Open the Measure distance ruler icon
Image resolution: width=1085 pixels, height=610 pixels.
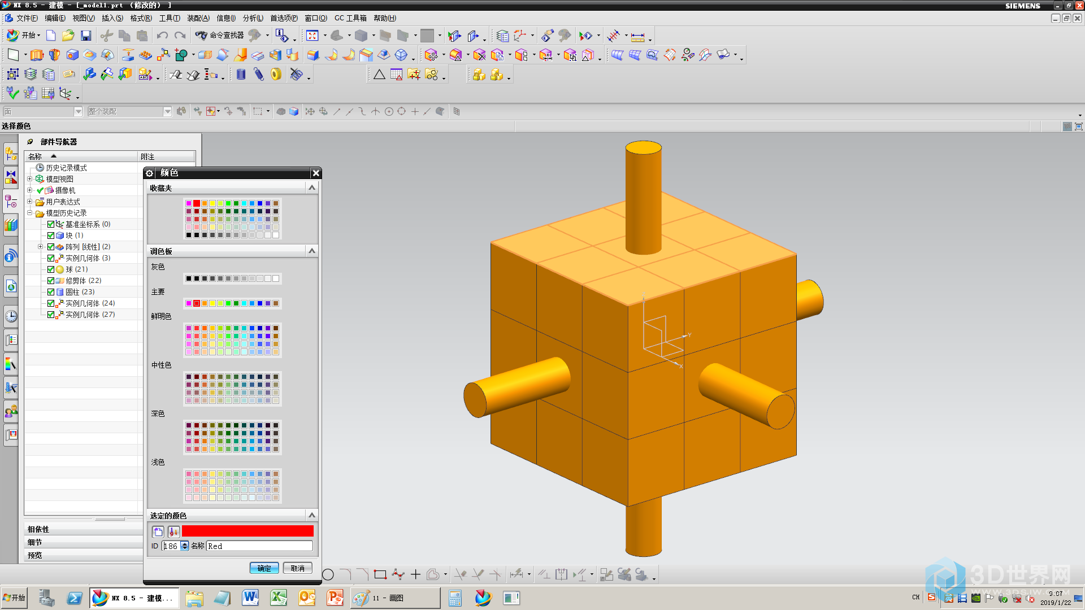coord(637,37)
